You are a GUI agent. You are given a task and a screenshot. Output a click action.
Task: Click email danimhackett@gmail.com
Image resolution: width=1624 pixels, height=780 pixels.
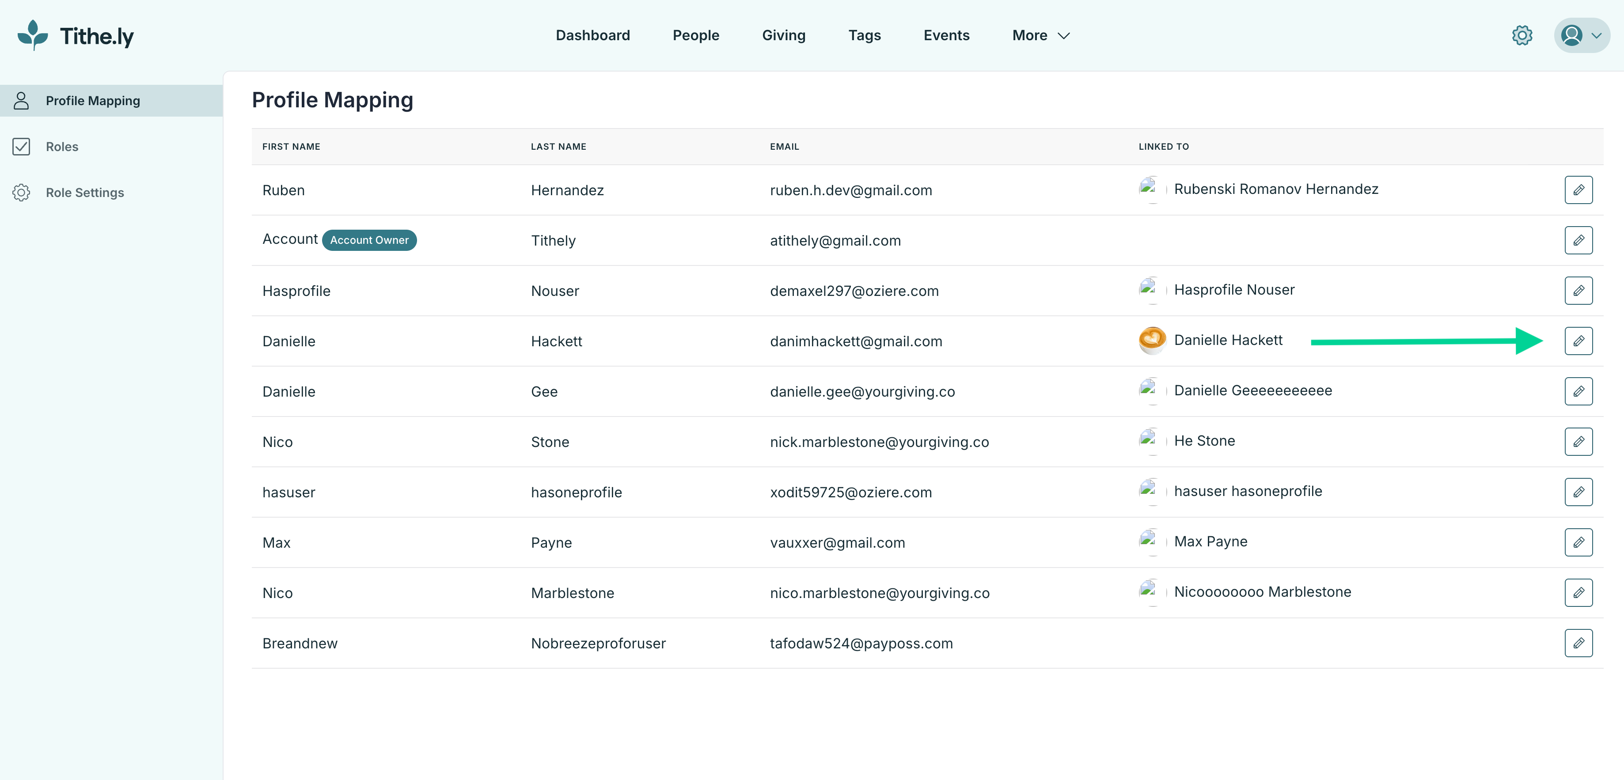(855, 341)
